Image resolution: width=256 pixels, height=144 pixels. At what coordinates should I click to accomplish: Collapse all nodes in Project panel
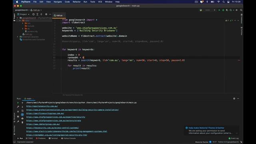41,14
